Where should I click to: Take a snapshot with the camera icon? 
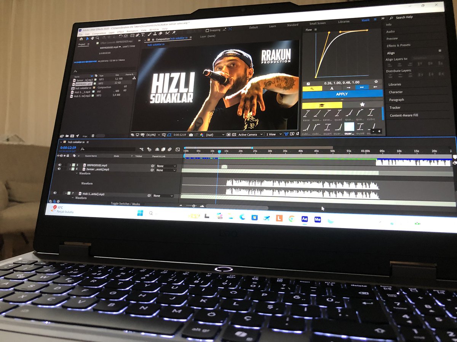click(191, 135)
